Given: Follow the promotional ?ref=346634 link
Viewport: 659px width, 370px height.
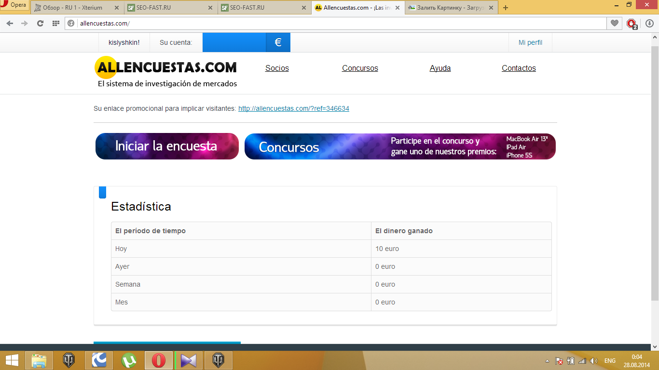Looking at the screenshot, I should 294,108.
